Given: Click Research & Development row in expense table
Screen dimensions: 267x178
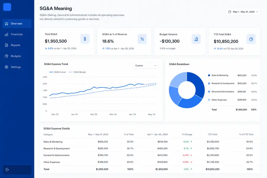Looking at the screenshot, I should click(x=150, y=148).
